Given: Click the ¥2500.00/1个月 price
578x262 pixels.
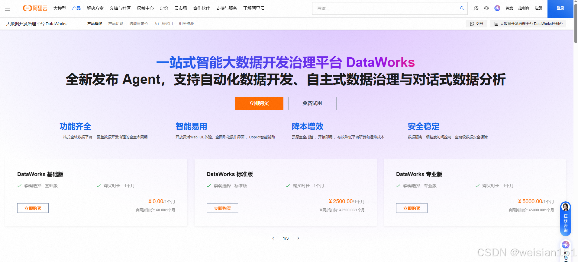Looking at the screenshot, I should pyautogui.click(x=346, y=201).
